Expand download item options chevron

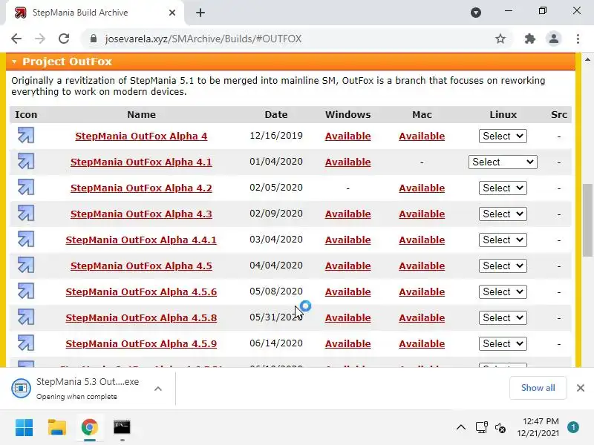click(158, 389)
